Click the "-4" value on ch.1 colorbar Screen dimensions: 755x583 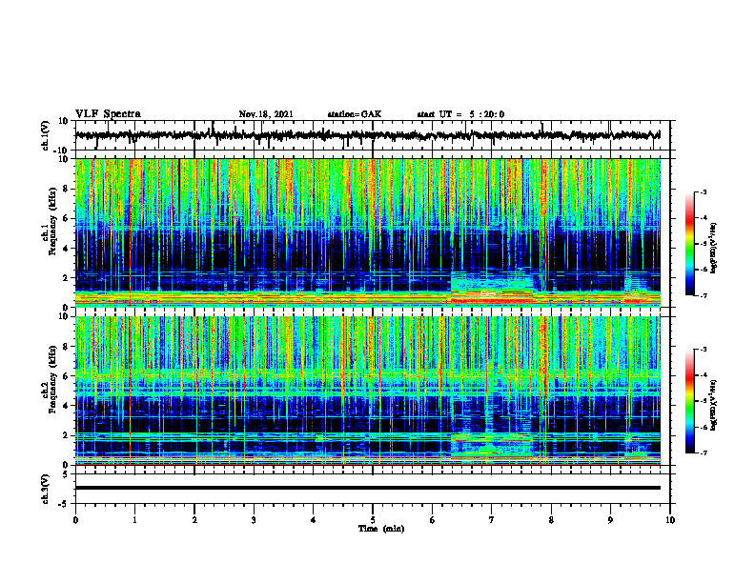coord(704,218)
